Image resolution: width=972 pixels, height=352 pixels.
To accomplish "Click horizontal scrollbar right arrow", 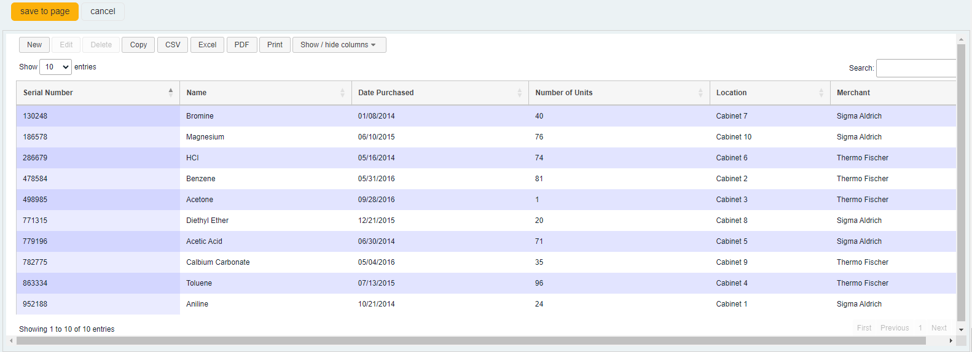I will click(951, 341).
